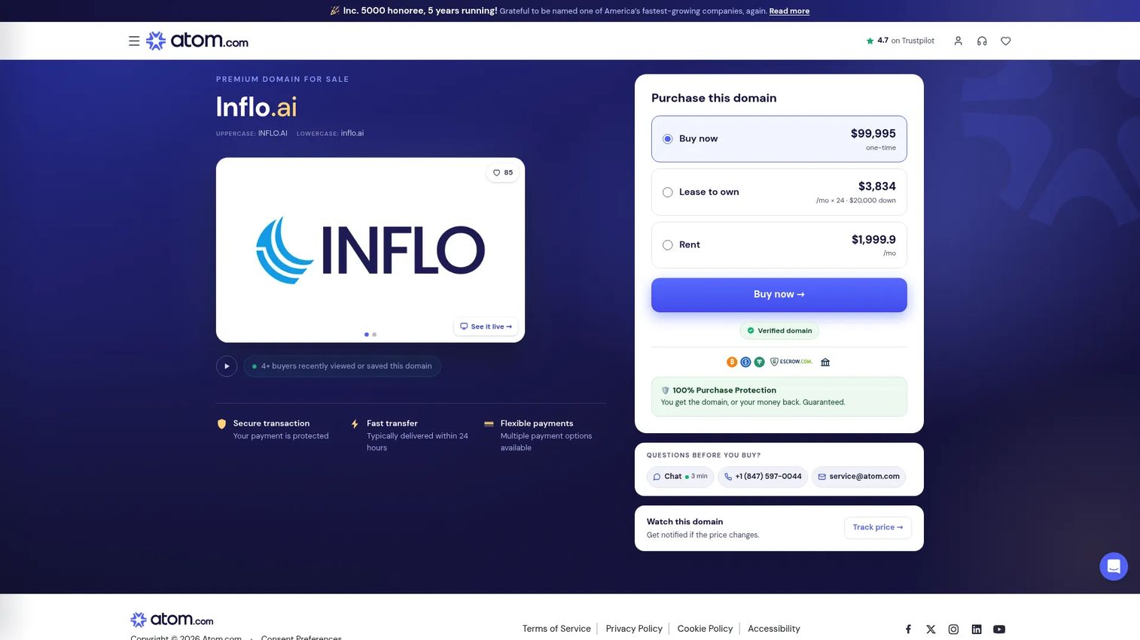Click the buyers recently viewed notice

342,366
